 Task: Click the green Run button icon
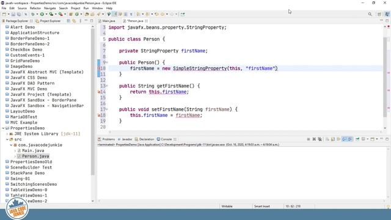[42, 14]
